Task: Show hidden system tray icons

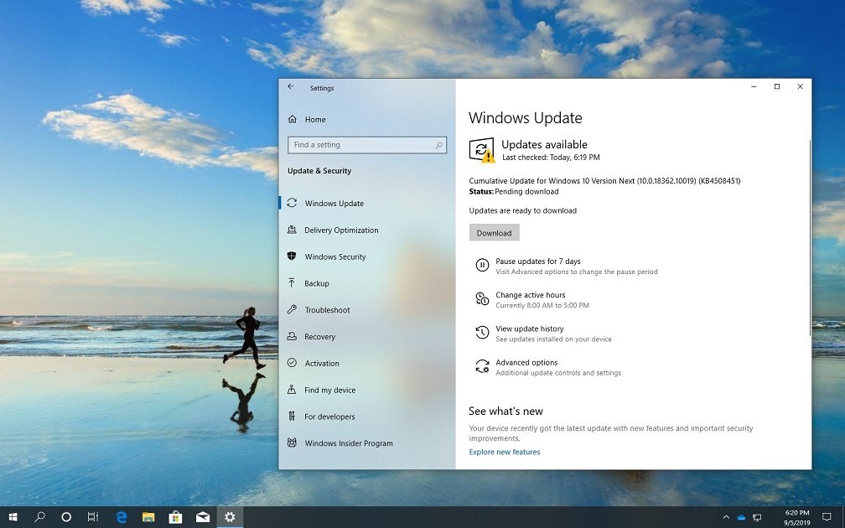Action: 726,517
